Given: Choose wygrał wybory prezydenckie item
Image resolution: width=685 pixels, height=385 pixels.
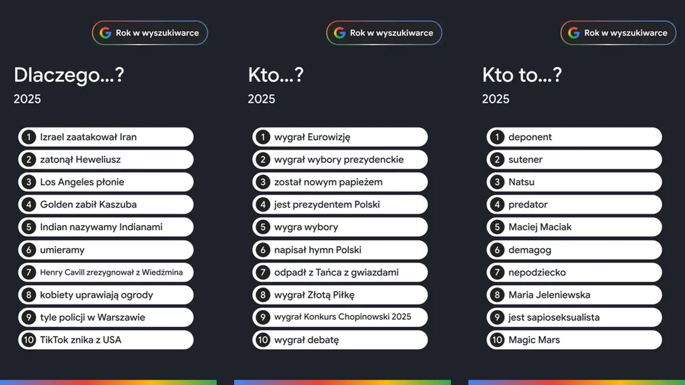Looking at the screenshot, I should [x=340, y=160].
